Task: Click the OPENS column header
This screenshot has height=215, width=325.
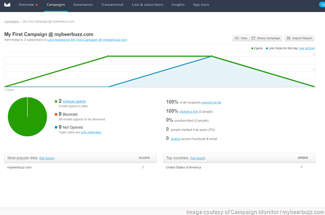Action: tap(303, 158)
